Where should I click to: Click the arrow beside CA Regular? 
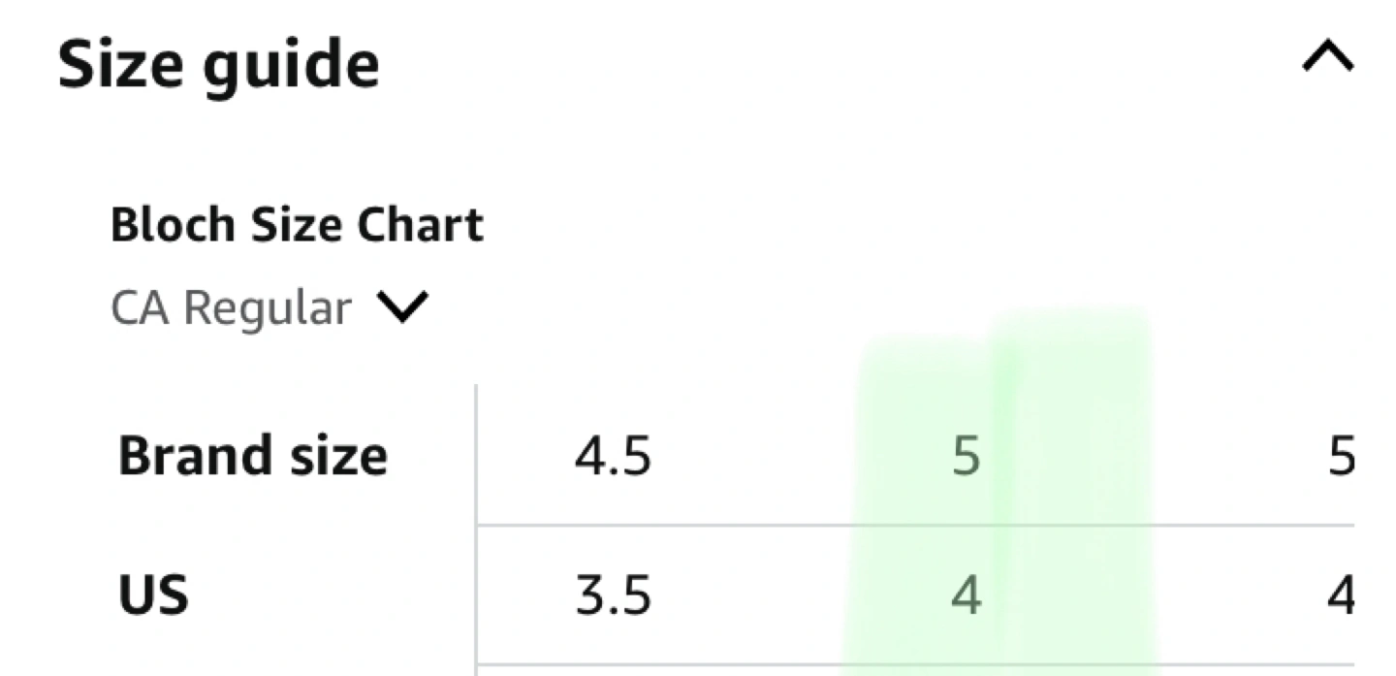[x=402, y=308]
